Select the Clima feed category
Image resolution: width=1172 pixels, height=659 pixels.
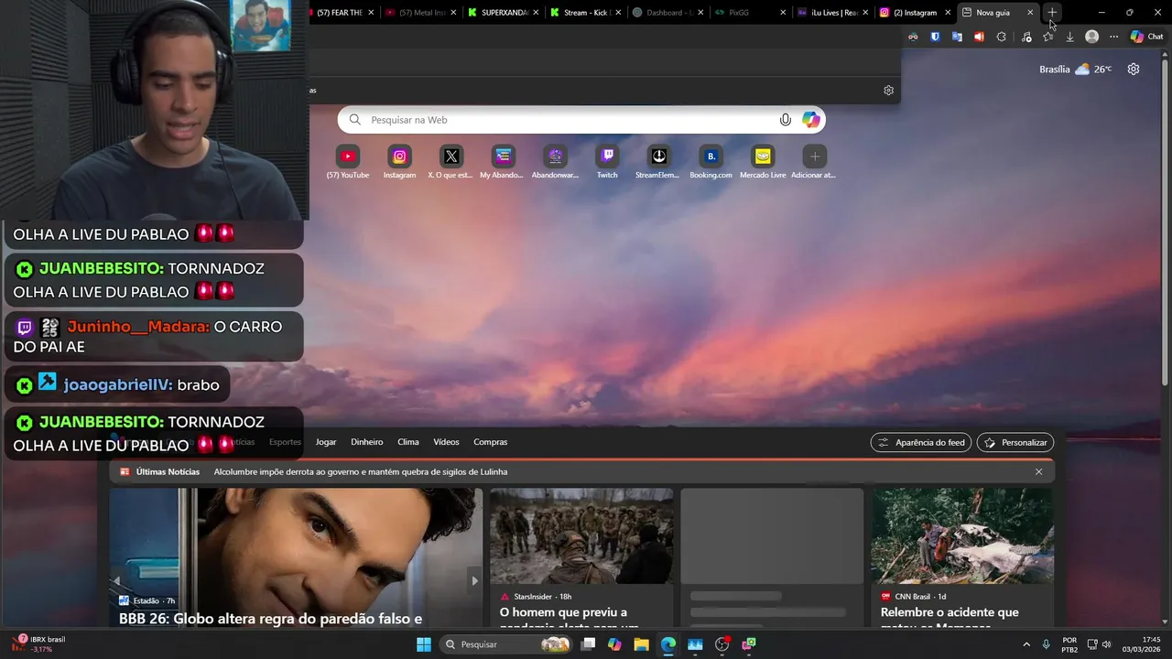[x=408, y=442]
